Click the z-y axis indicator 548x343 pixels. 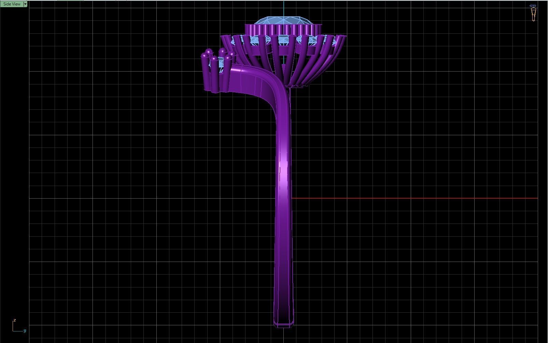(19, 326)
